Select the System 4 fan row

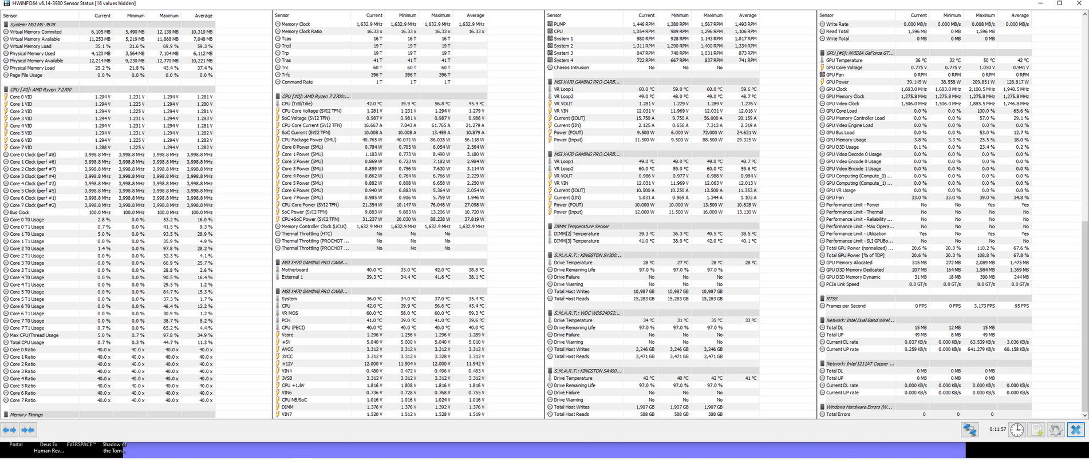point(652,60)
